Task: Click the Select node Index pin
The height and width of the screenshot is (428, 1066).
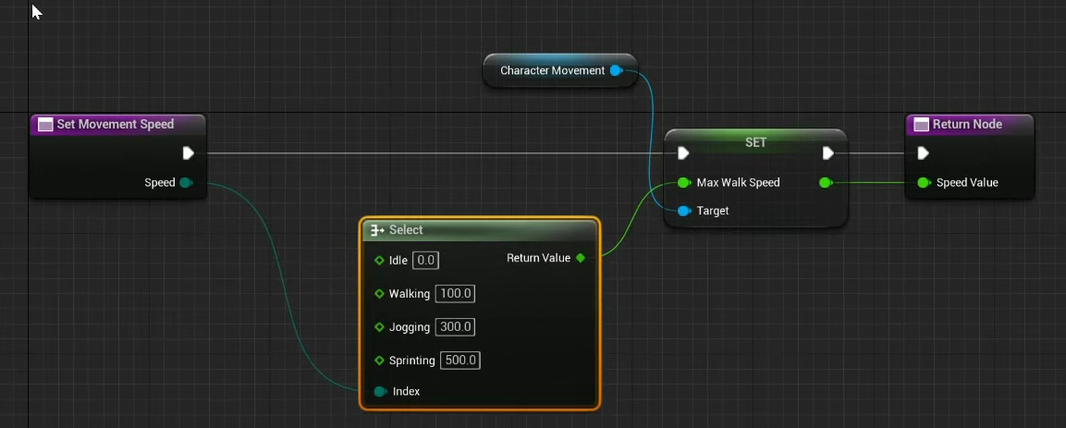Action: click(380, 392)
